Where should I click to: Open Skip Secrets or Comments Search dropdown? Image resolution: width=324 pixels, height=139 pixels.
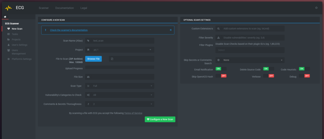250,60
